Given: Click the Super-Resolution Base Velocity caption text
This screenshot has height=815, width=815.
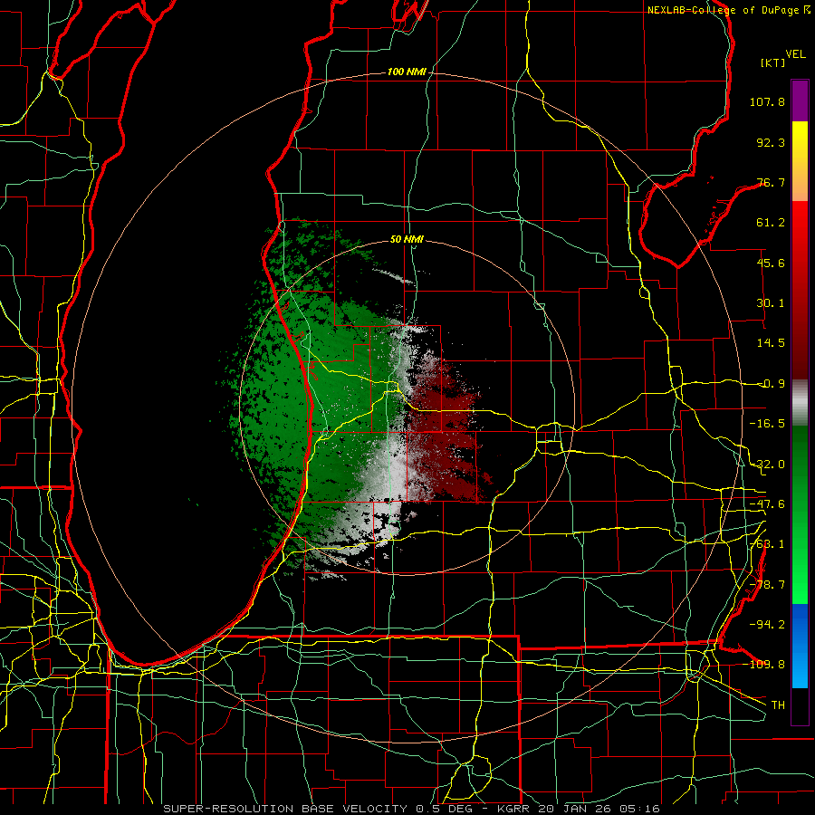Looking at the screenshot, I should click(x=411, y=809).
